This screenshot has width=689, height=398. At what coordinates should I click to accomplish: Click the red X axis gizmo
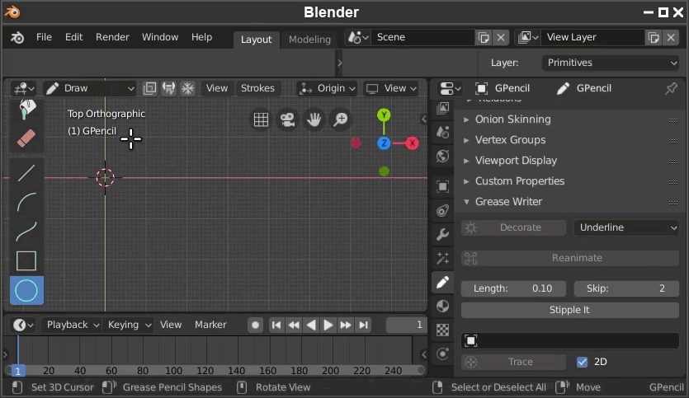pyautogui.click(x=413, y=143)
